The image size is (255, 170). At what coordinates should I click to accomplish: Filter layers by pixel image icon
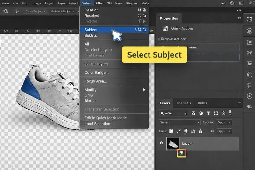click(193, 113)
